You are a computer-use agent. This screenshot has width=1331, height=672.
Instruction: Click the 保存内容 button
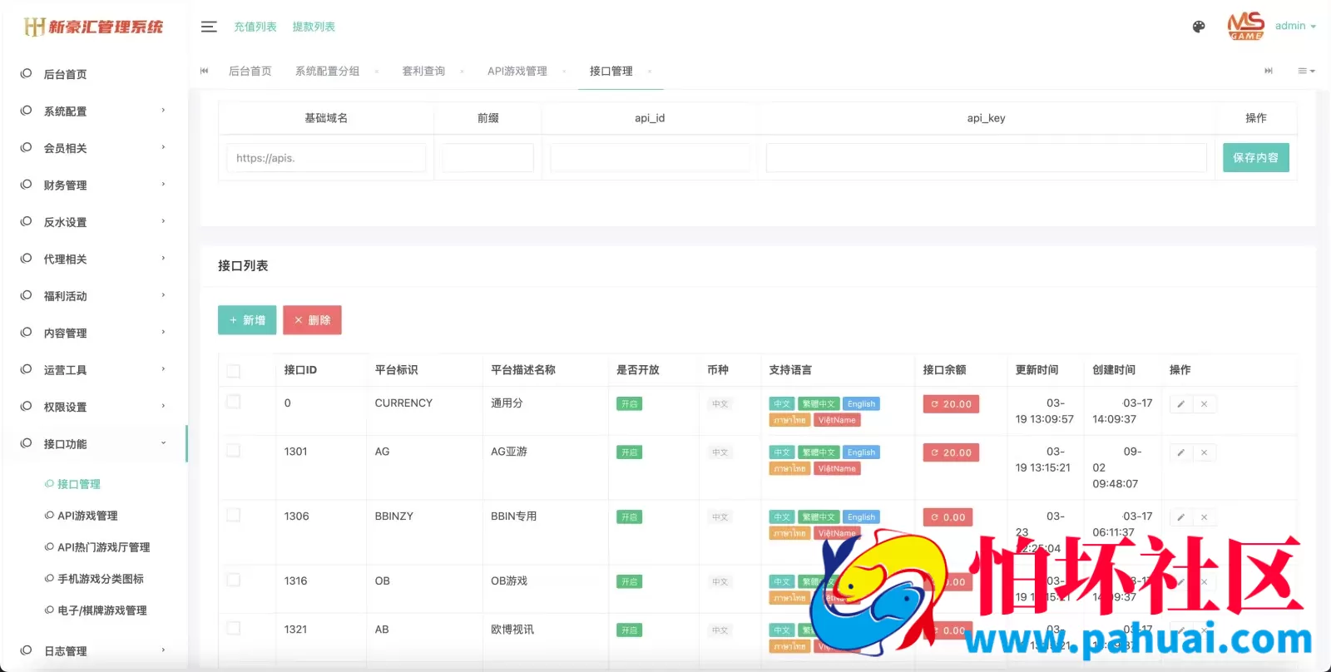(1255, 157)
